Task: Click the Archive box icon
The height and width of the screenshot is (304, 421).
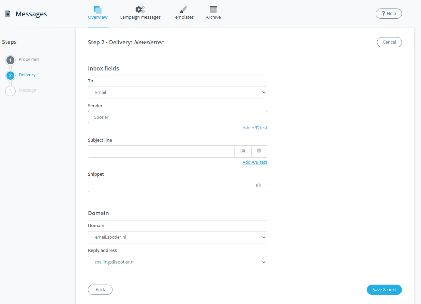Action: [x=213, y=10]
